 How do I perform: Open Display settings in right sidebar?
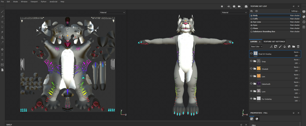point(304,12)
